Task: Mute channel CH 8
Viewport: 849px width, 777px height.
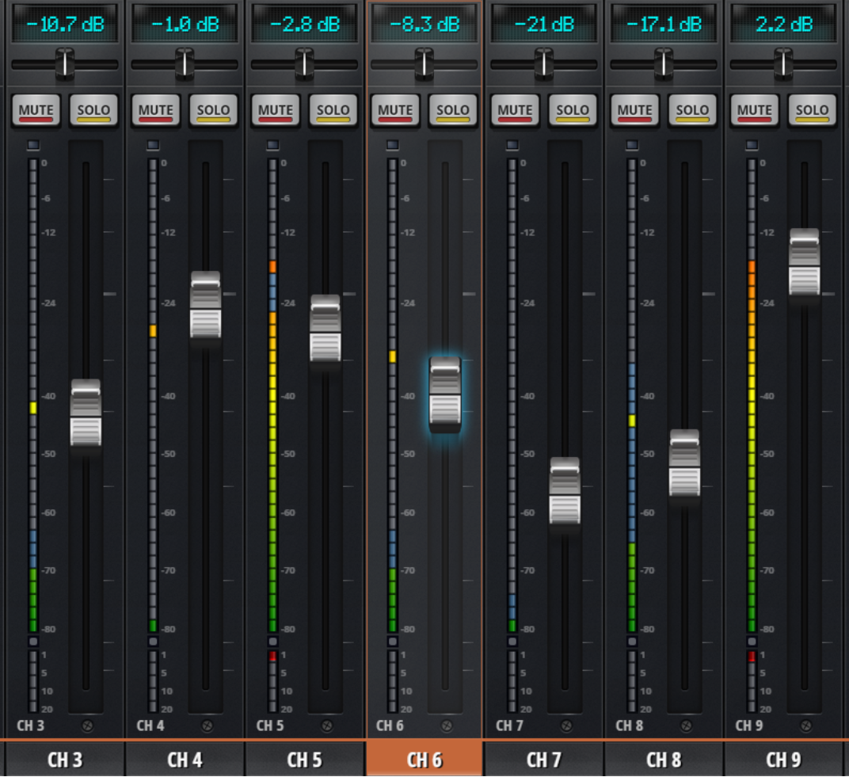Action: tap(634, 110)
